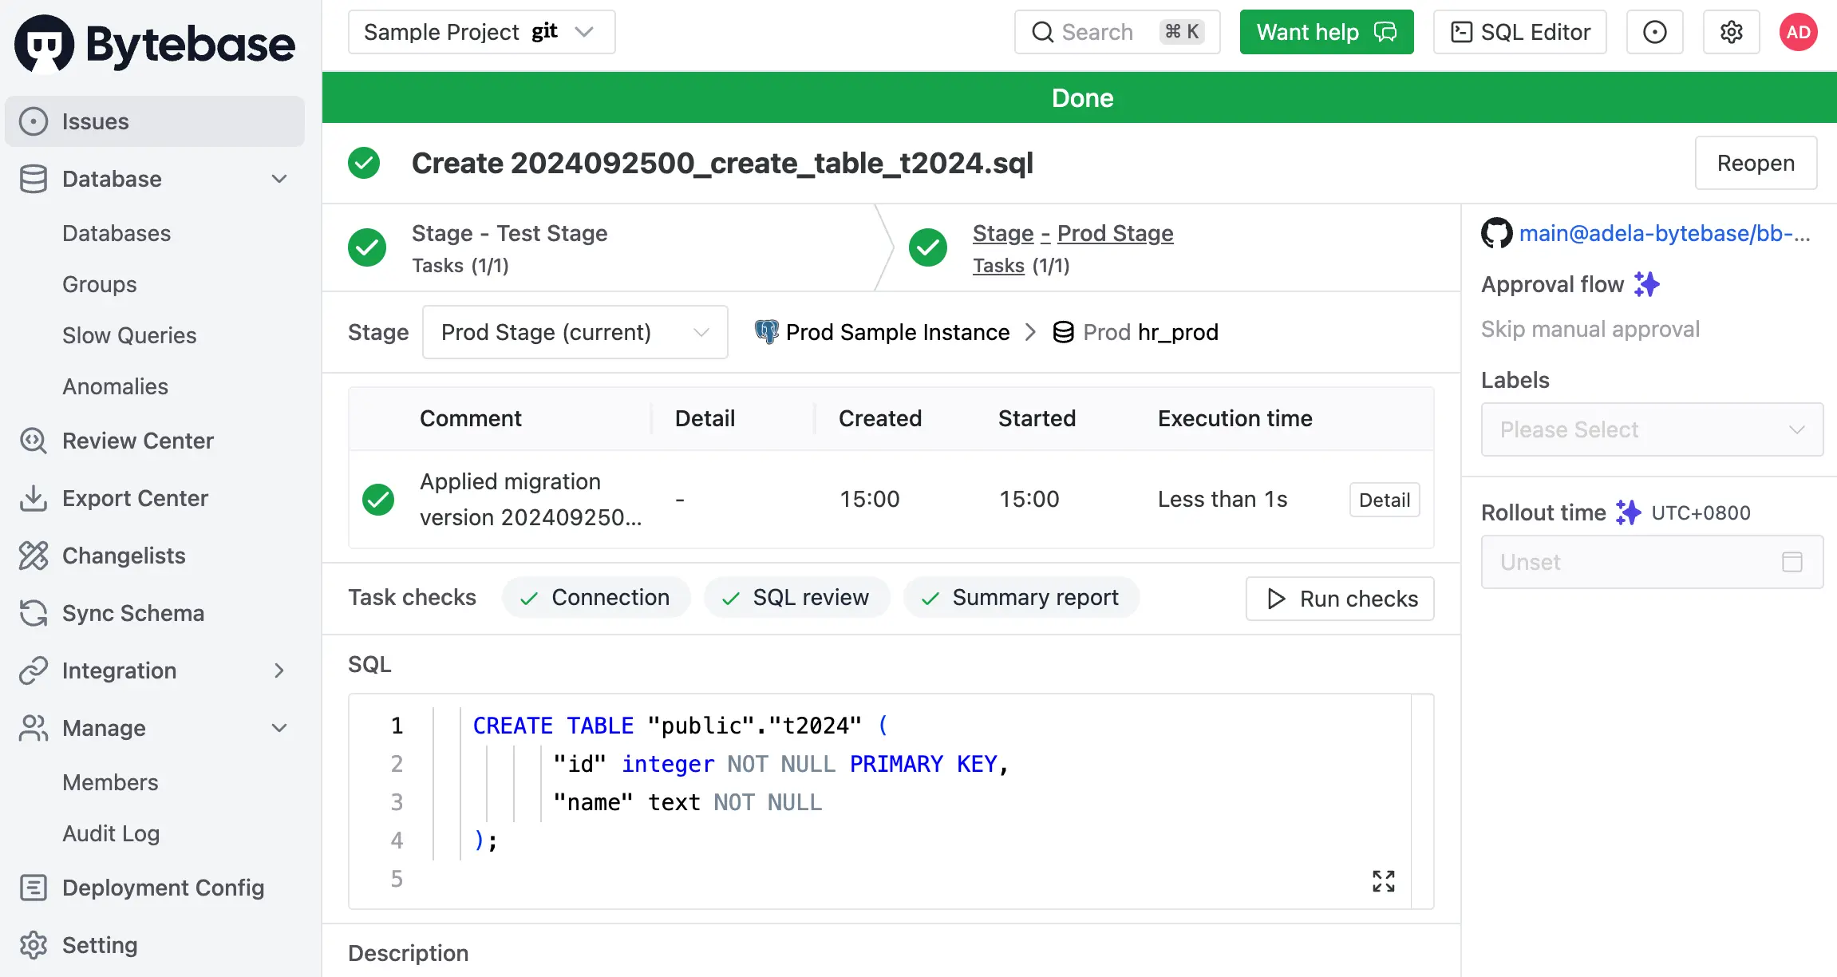
Task: Open the Prod Stage (current) dropdown
Action: (x=575, y=332)
